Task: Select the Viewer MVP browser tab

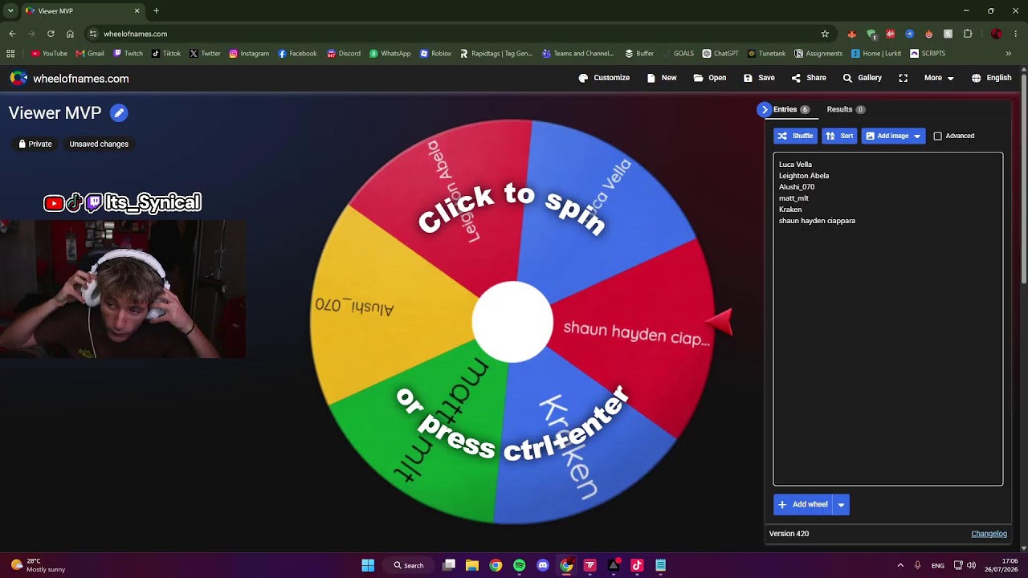Action: [81, 10]
